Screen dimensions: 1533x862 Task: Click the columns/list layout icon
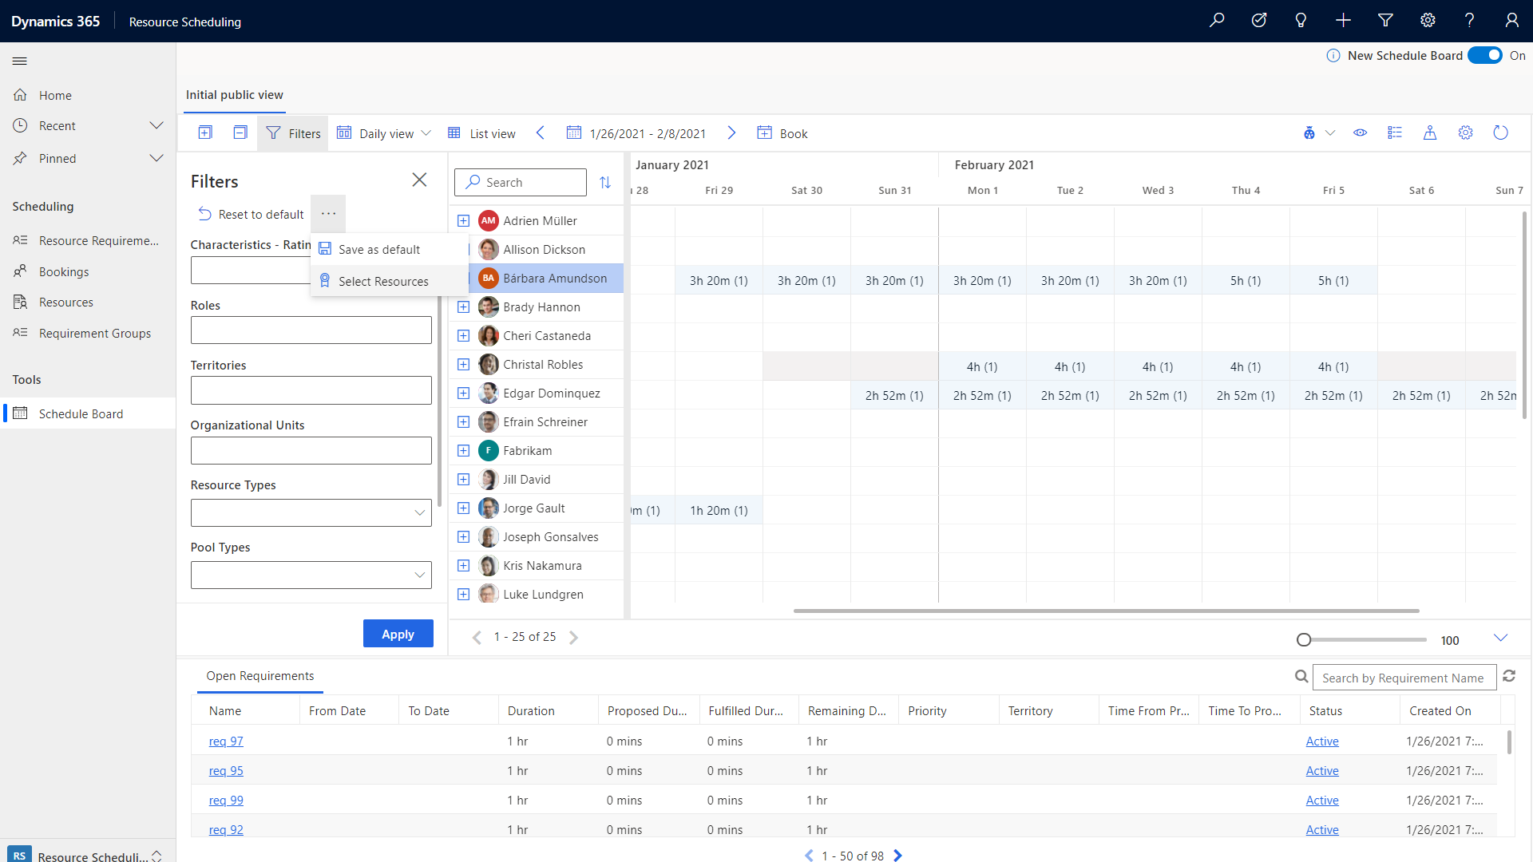(x=1394, y=132)
